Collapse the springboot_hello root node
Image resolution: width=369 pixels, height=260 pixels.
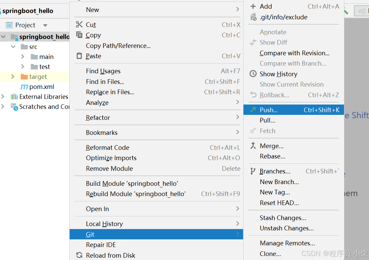[x=3, y=37]
